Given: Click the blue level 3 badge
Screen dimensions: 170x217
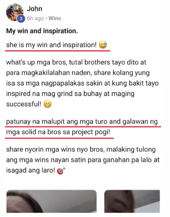Looking at the screenshot, I should click(21, 18).
